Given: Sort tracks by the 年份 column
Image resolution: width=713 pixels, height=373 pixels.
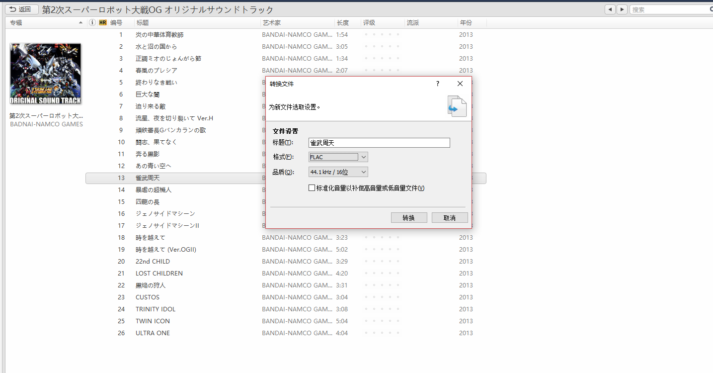Looking at the screenshot, I should 466,23.
